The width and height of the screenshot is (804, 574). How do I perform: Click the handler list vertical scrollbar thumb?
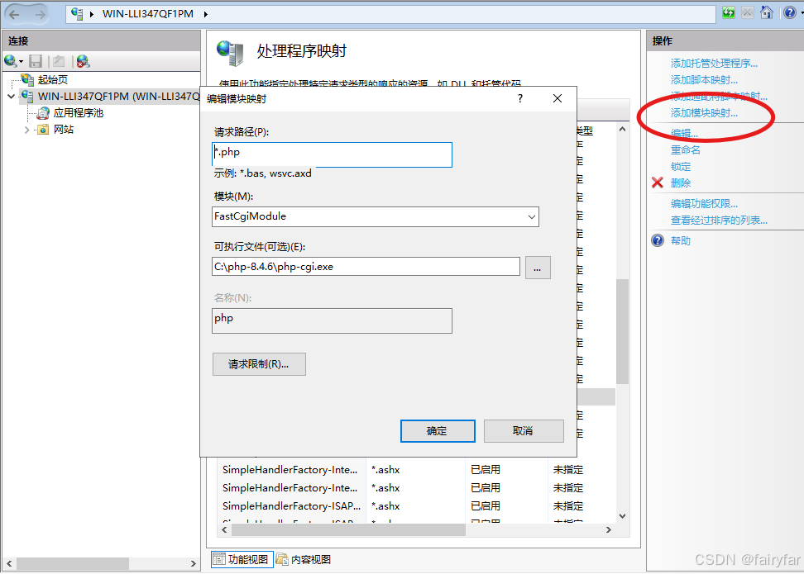click(622, 331)
